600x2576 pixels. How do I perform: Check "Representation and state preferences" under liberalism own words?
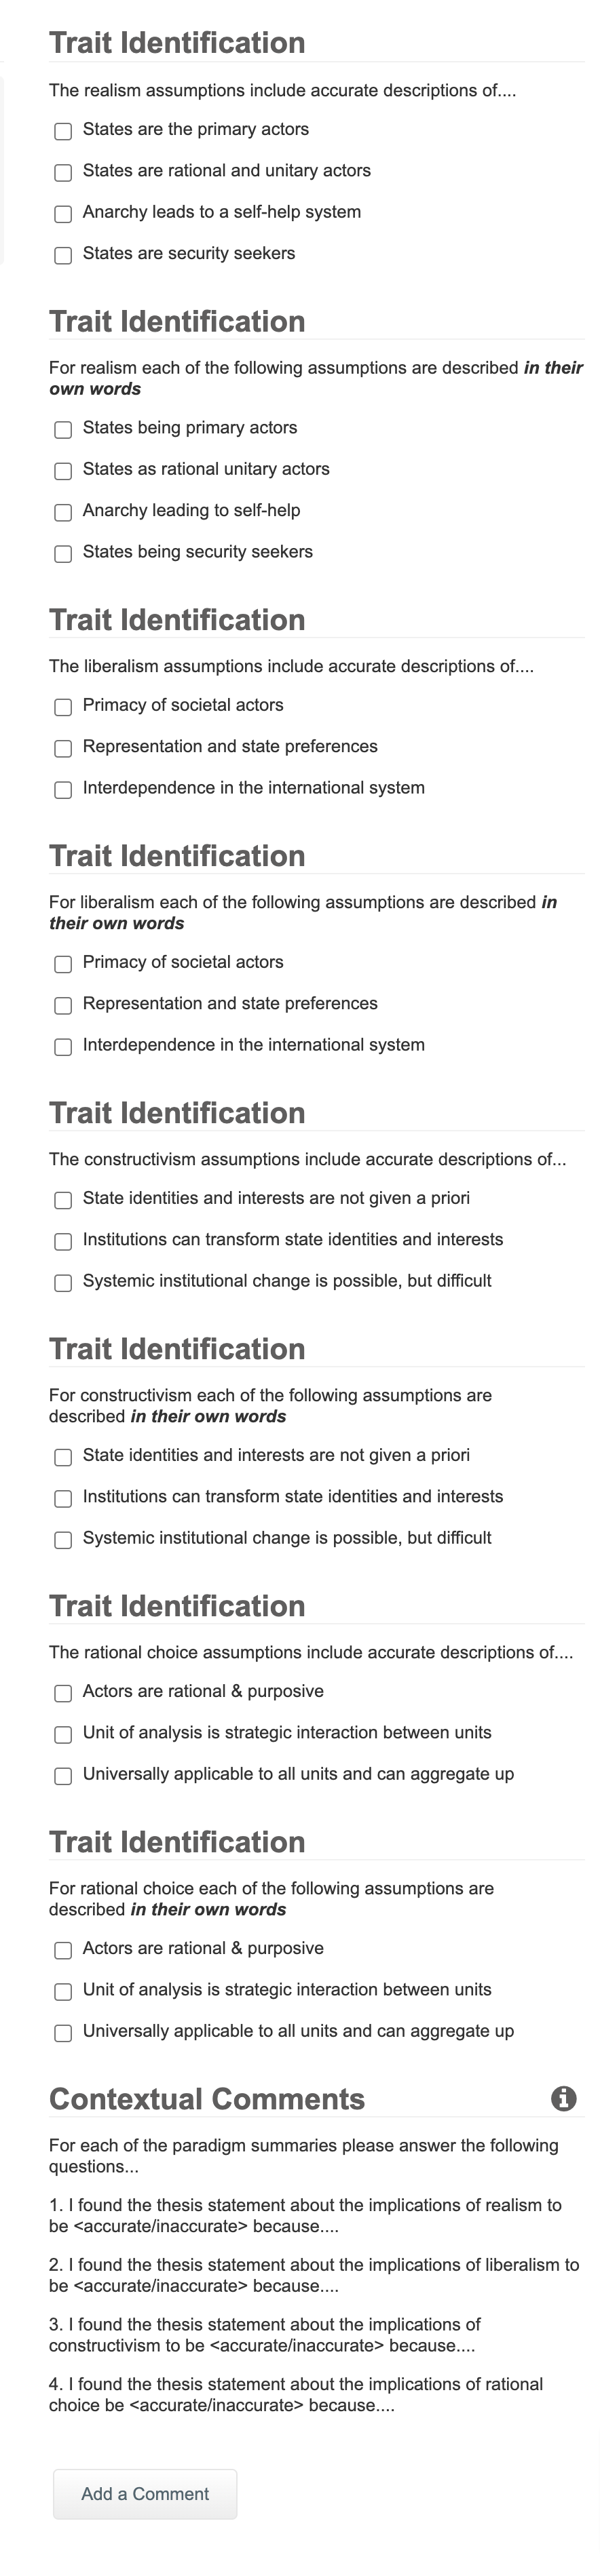(x=63, y=1005)
